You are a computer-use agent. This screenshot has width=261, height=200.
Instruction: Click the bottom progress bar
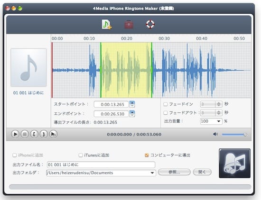pos(130,187)
